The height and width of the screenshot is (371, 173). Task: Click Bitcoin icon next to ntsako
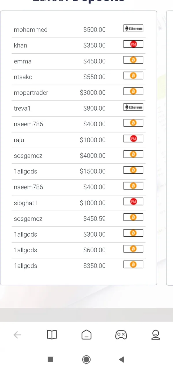click(x=133, y=76)
